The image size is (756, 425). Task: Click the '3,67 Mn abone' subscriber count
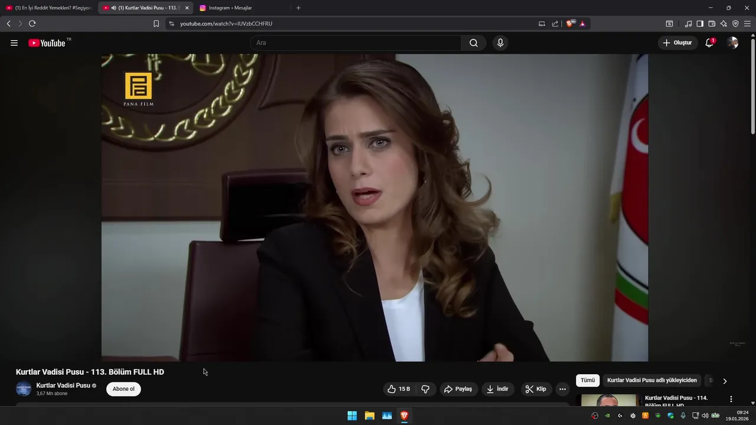(x=52, y=394)
